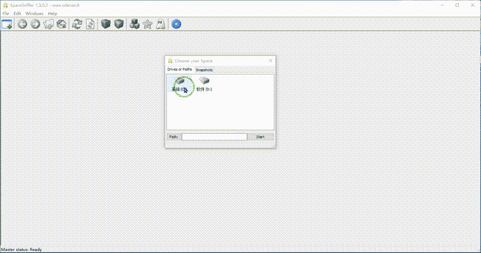The image size is (481, 253).
Task: Click the New View toolbar icon
Action: 7,24
